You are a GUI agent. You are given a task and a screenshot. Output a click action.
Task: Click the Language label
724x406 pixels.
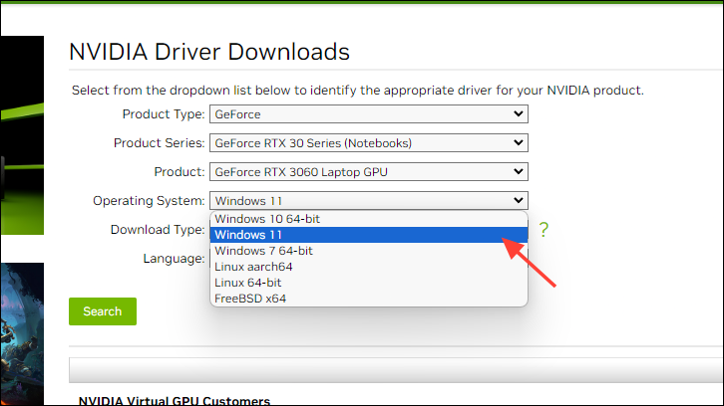tap(174, 259)
